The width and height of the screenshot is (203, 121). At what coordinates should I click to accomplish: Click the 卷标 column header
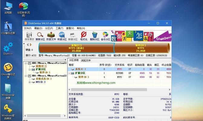83,65
